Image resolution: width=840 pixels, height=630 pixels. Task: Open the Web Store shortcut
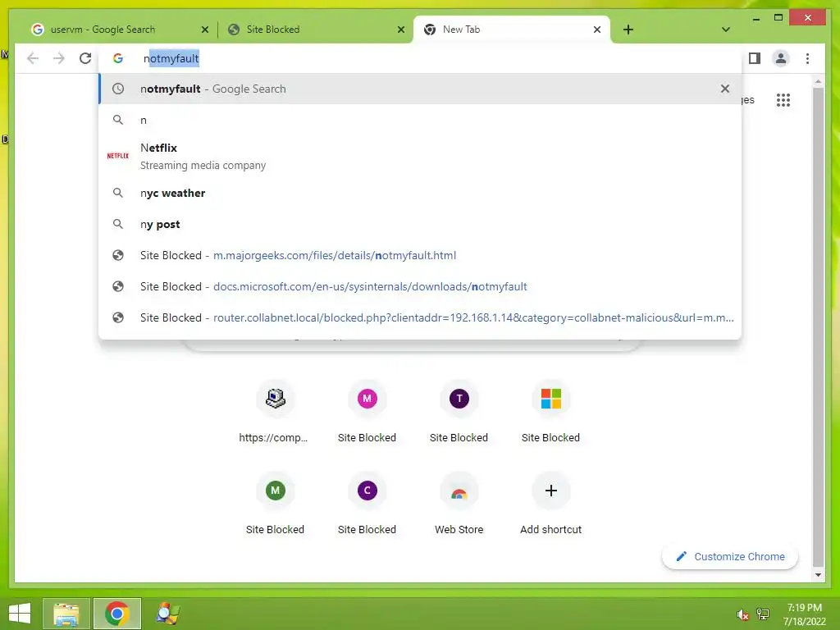(x=459, y=504)
